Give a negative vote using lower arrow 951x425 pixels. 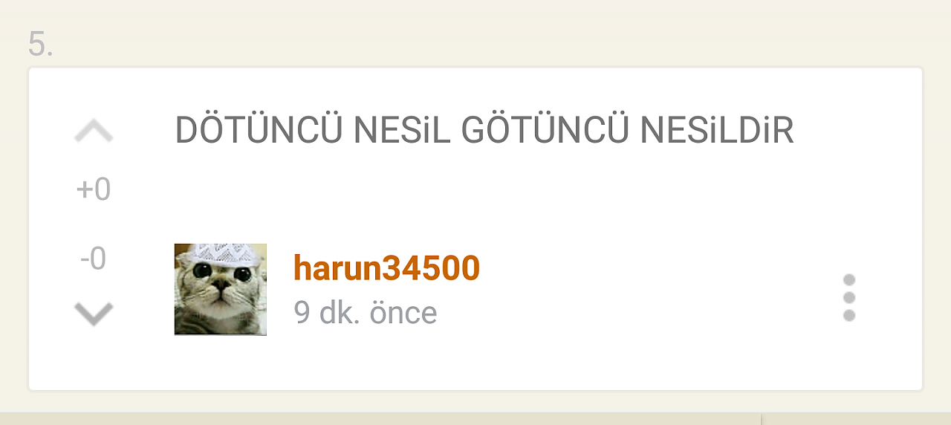coord(94,314)
